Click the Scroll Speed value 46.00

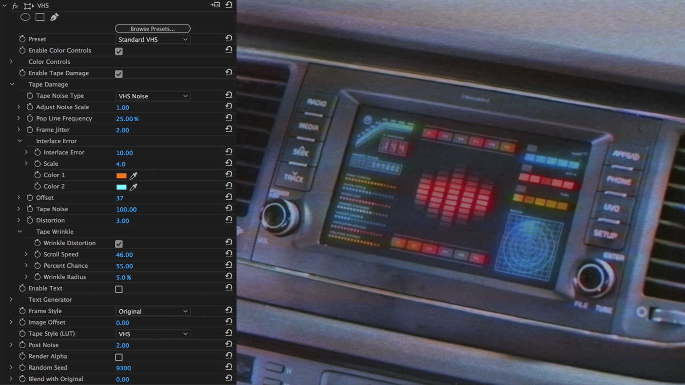(x=125, y=255)
